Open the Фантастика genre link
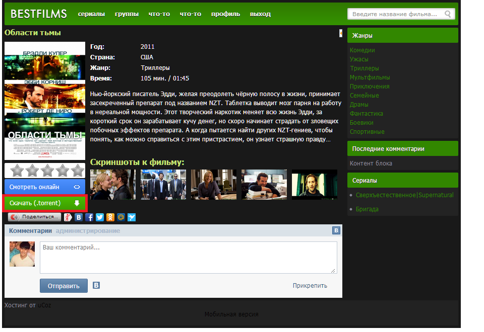 (x=367, y=114)
